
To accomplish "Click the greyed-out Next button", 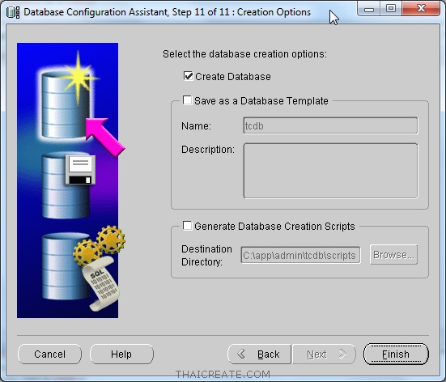I will click(x=324, y=354).
